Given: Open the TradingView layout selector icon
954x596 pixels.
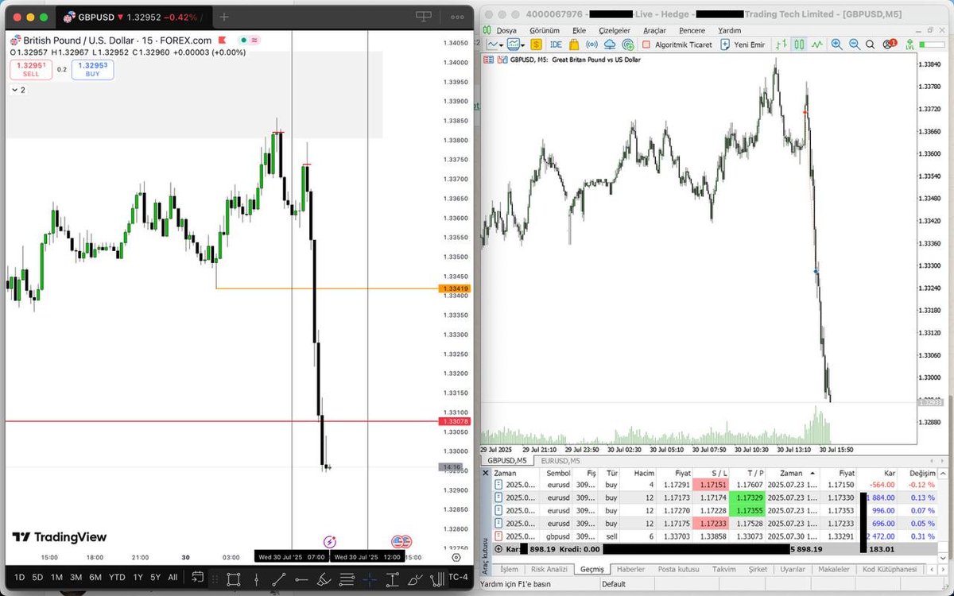Looking at the screenshot, I should pyautogui.click(x=424, y=17).
